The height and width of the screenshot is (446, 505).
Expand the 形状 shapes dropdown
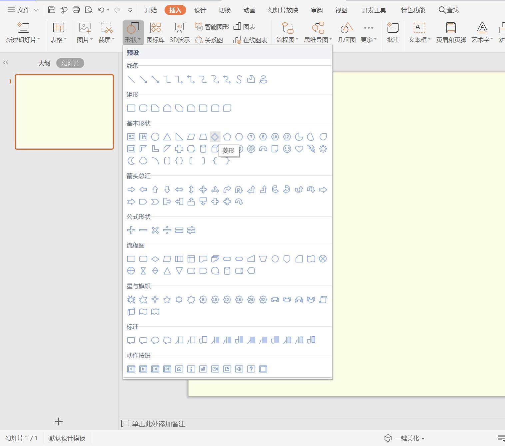point(133,33)
